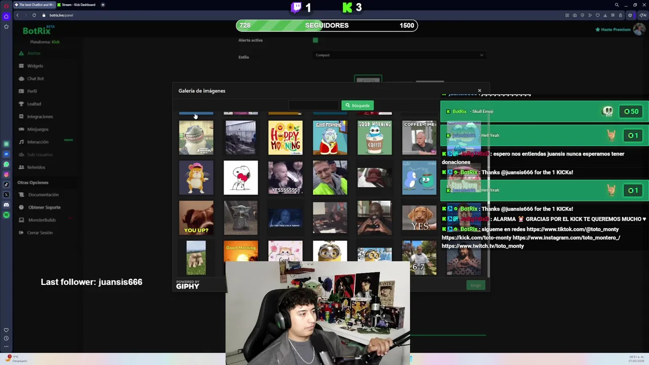Go to Interacción settings
The height and width of the screenshot is (365, 649).
point(38,142)
